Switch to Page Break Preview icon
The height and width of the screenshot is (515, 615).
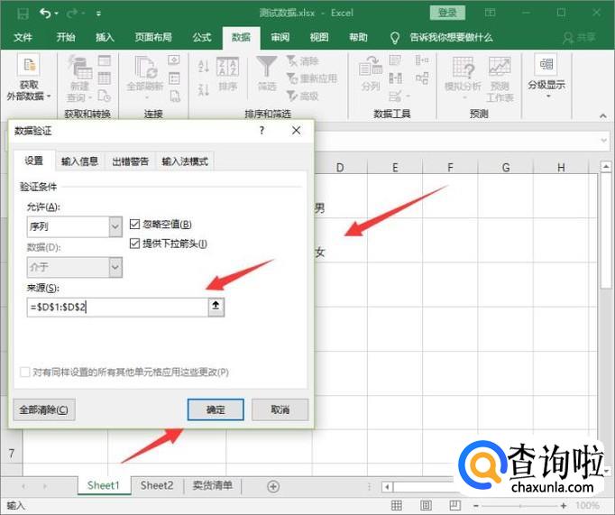455,505
